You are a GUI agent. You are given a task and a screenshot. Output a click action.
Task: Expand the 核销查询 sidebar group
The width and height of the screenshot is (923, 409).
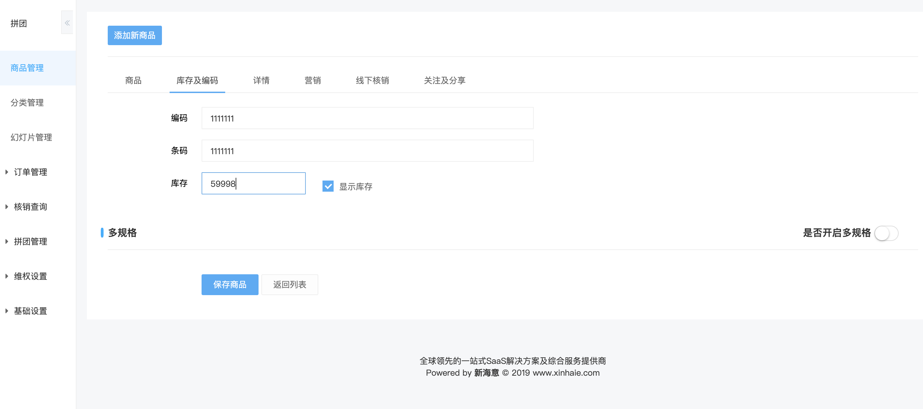[x=30, y=207]
